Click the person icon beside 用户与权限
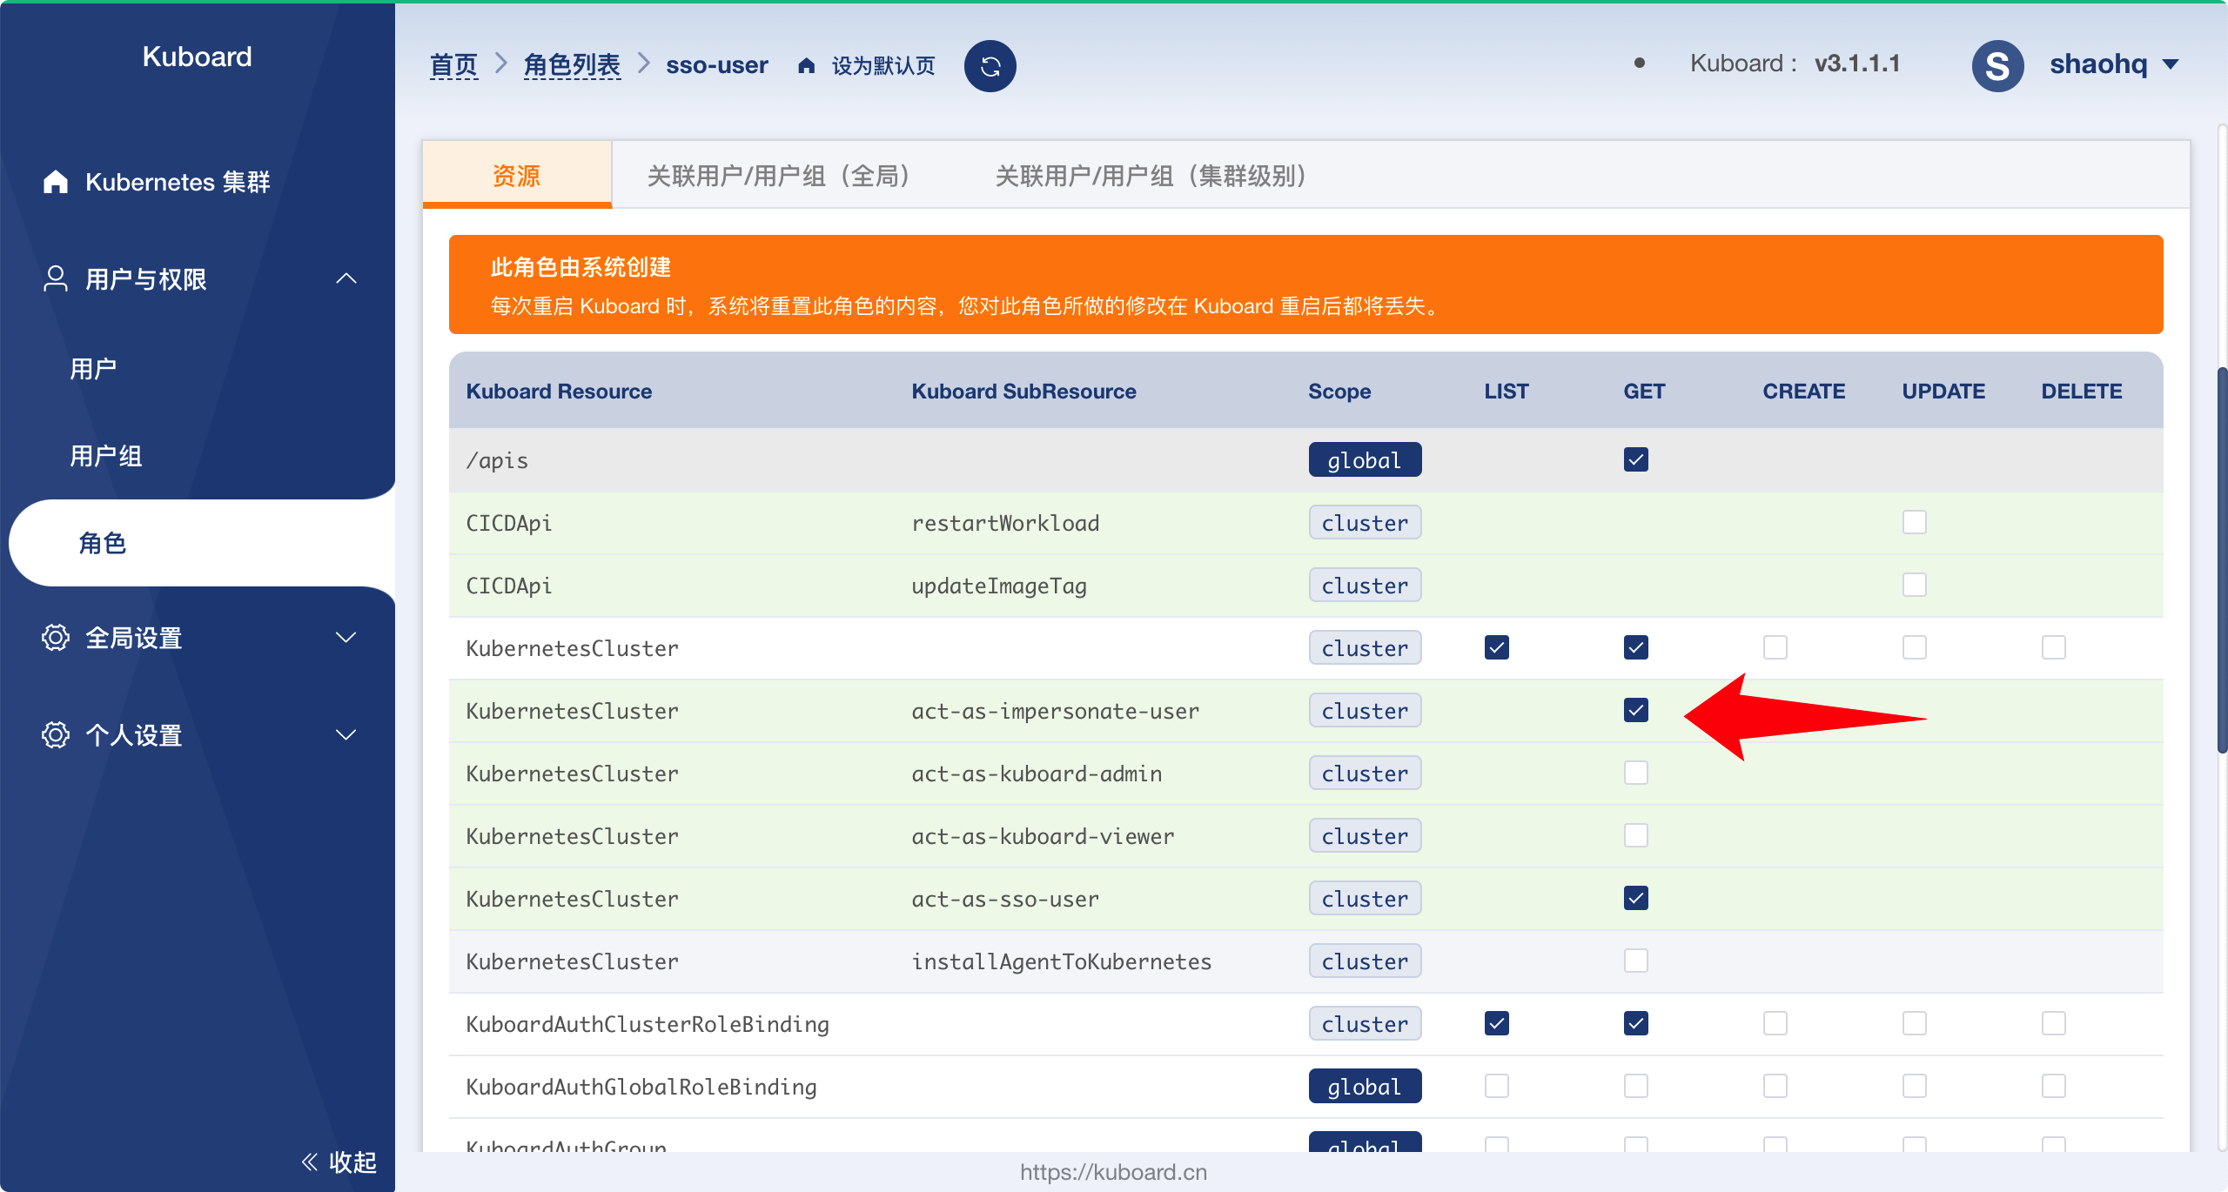2228x1192 pixels. click(56, 278)
